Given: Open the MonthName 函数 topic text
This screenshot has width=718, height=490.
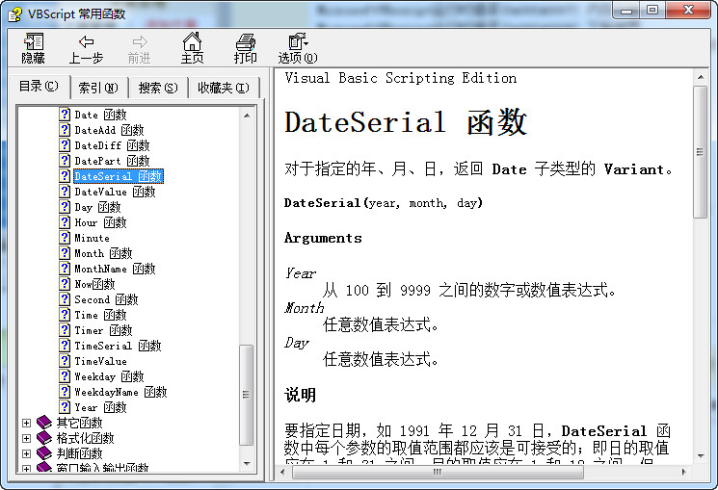Looking at the screenshot, I should tap(115, 269).
